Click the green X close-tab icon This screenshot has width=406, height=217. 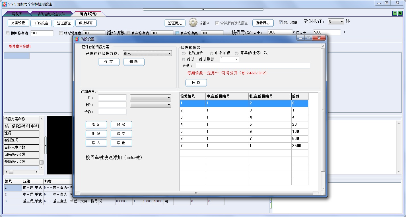tap(400, 13)
